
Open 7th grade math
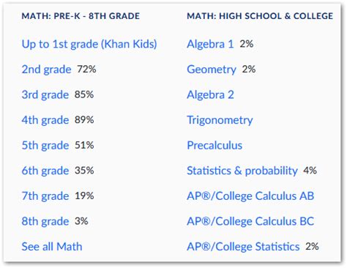(45, 196)
